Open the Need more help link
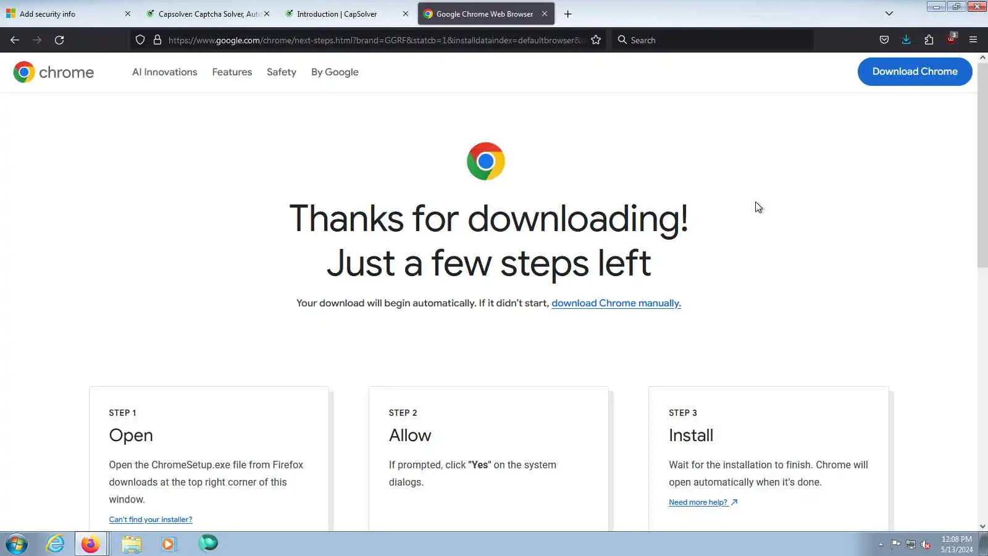 (703, 502)
